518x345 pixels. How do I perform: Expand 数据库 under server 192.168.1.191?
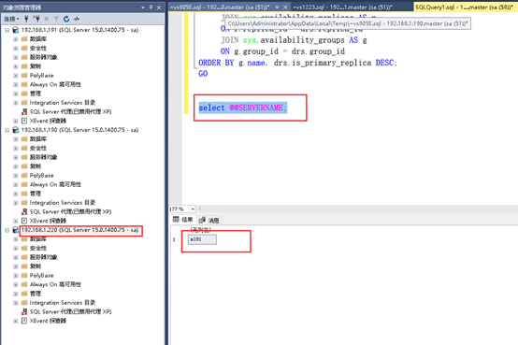[16, 39]
